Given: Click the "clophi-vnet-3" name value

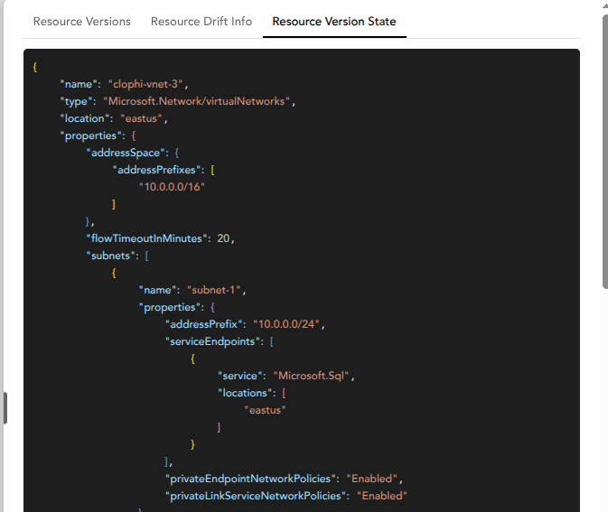Looking at the screenshot, I should [x=145, y=84].
